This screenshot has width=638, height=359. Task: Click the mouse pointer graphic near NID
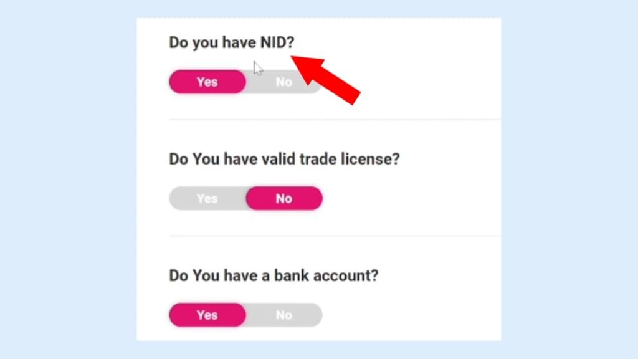pos(258,68)
